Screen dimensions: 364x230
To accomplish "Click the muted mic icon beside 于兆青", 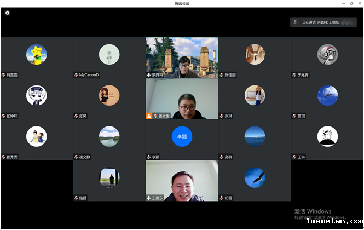I will pyautogui.click(x=294, y=74).
